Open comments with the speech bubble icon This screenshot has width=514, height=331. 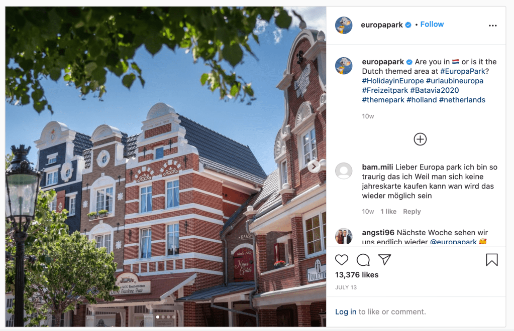click(x=363, y=260)
